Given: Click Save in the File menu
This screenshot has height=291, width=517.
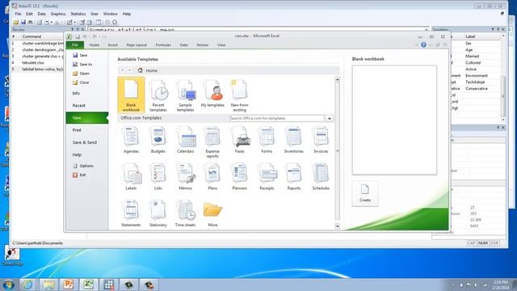Looking at the screenshot, I should (x=80, y=55).
